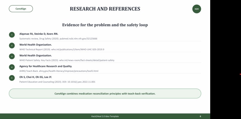Image resolution: width=241 pixels, height=119 pixels.
Task: Click 'World Health Organization.' in reference 3
Action: coord(36,55)
